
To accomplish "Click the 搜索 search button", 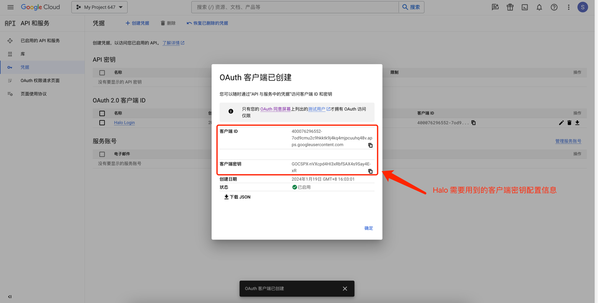I will click(411, 7).
